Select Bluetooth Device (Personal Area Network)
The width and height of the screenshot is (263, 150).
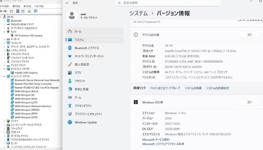tap(37, 80)
